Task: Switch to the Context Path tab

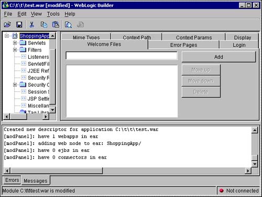Action: tap(137, 37)
